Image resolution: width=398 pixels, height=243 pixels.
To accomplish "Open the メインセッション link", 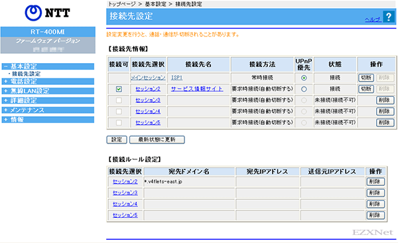I will point(148,78).
